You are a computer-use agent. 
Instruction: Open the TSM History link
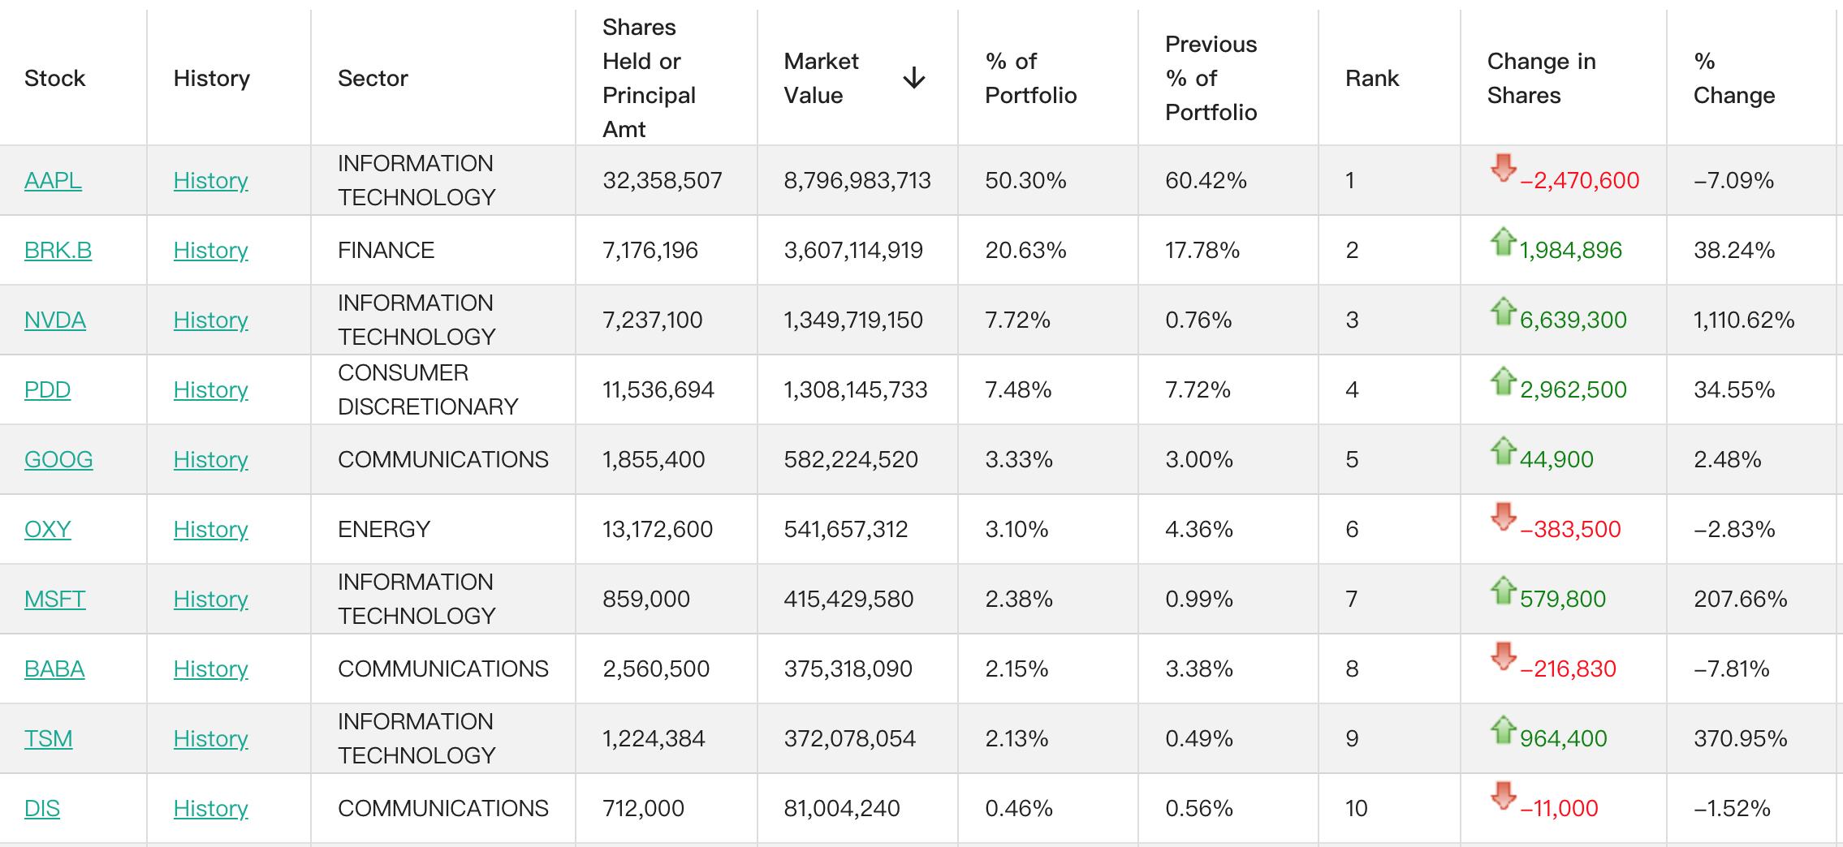point(210,738)
